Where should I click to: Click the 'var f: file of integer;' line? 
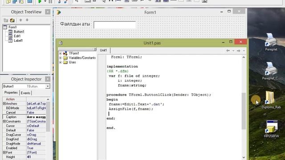134,76
